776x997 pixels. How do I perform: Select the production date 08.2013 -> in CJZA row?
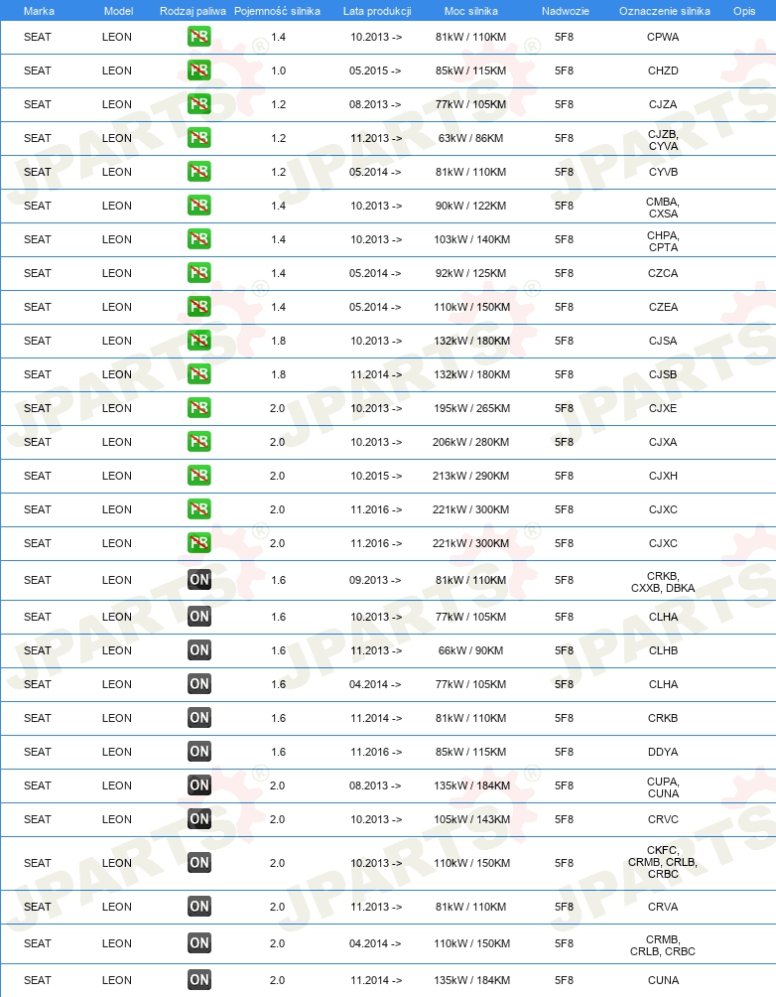pyautogui.click(x=375, y=104)
